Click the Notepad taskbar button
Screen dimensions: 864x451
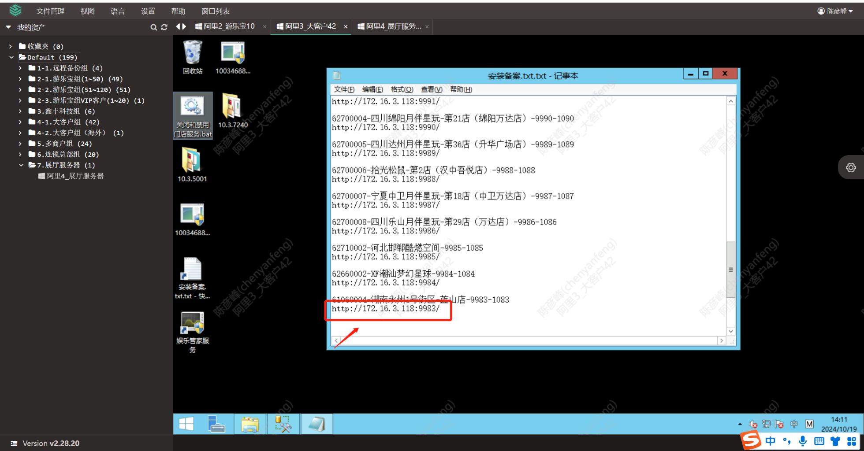pyautogui.click(x=317, y=424)
